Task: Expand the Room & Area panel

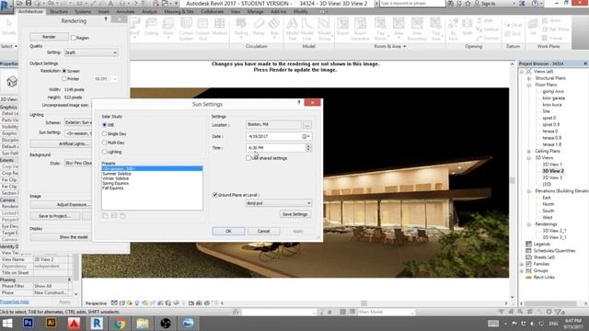Action: pyautogui.click(x=390, y=46)
